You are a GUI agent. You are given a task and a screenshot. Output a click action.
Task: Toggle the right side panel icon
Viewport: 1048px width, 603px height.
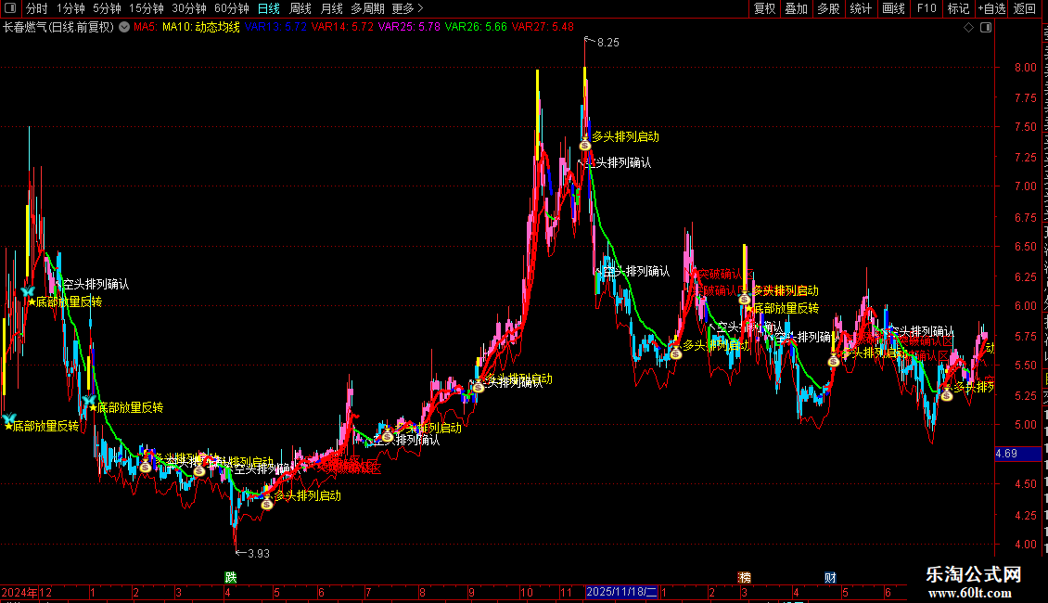pos(986,28)
